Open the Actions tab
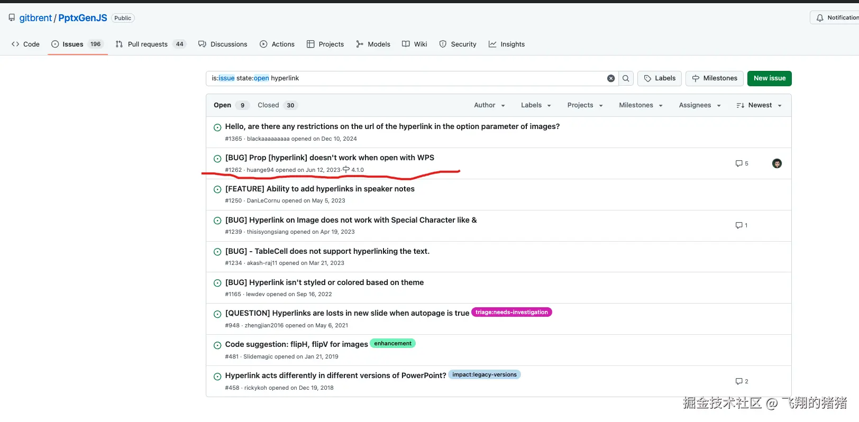 tap(277, 44)
